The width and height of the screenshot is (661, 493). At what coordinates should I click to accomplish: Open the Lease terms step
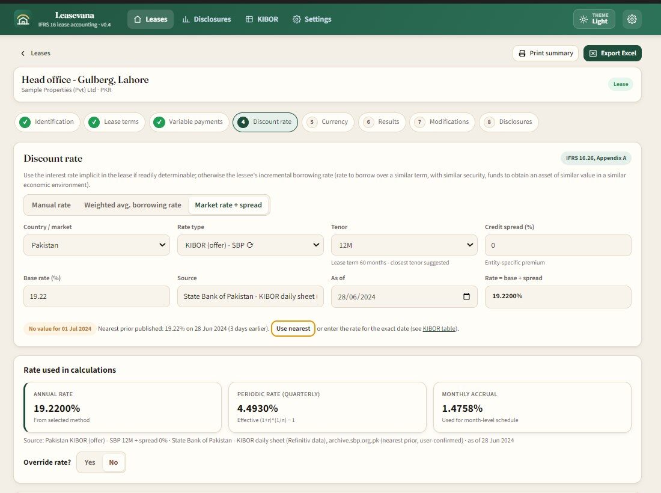pos(114,122)
